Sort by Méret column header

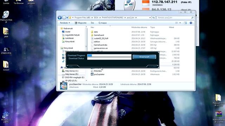[x=171, y=27]
